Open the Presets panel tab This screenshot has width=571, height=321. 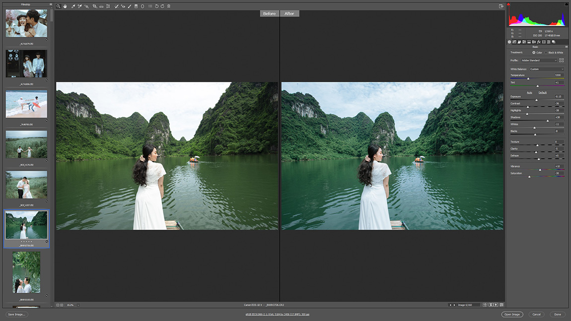click(x=549, y=42)
